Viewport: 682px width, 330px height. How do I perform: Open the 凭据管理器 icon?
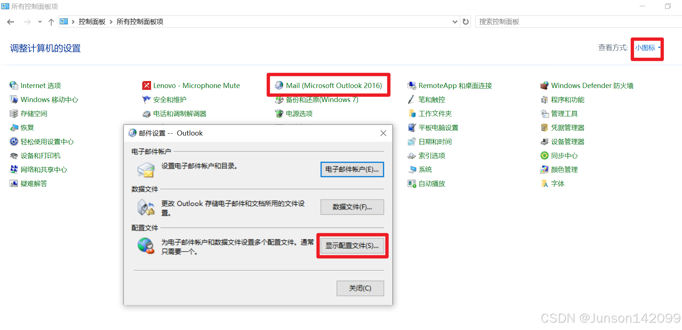coord(544,127)
